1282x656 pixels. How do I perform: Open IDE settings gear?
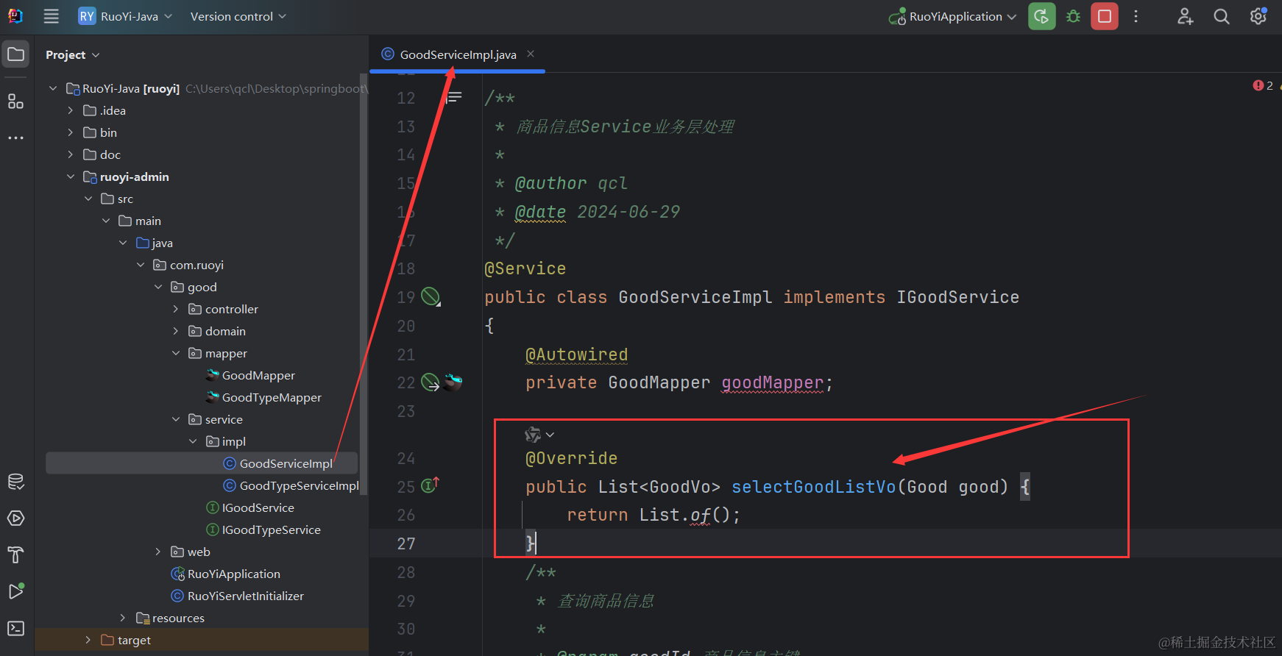[1258, 16]
